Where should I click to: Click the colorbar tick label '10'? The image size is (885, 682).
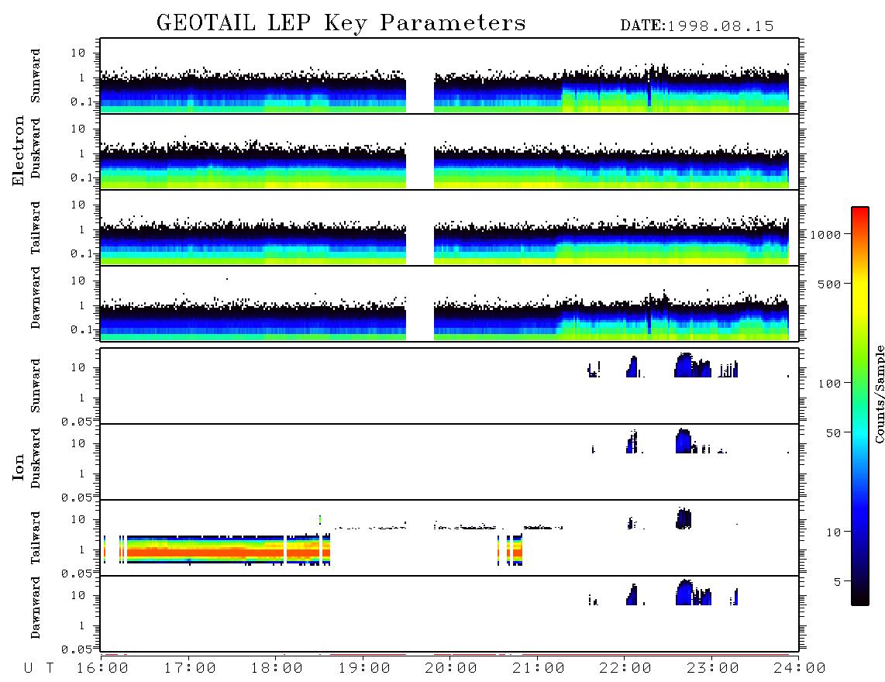(x=834, y=532)
